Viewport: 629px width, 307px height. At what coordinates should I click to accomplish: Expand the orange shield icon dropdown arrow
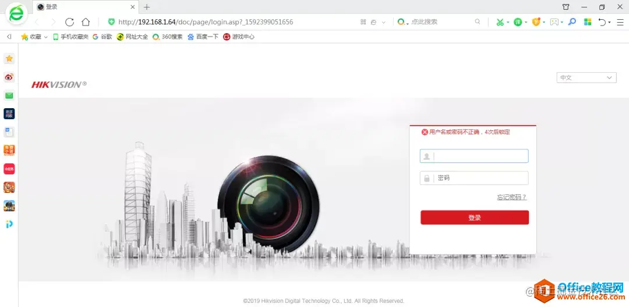(x=544, y=23)
